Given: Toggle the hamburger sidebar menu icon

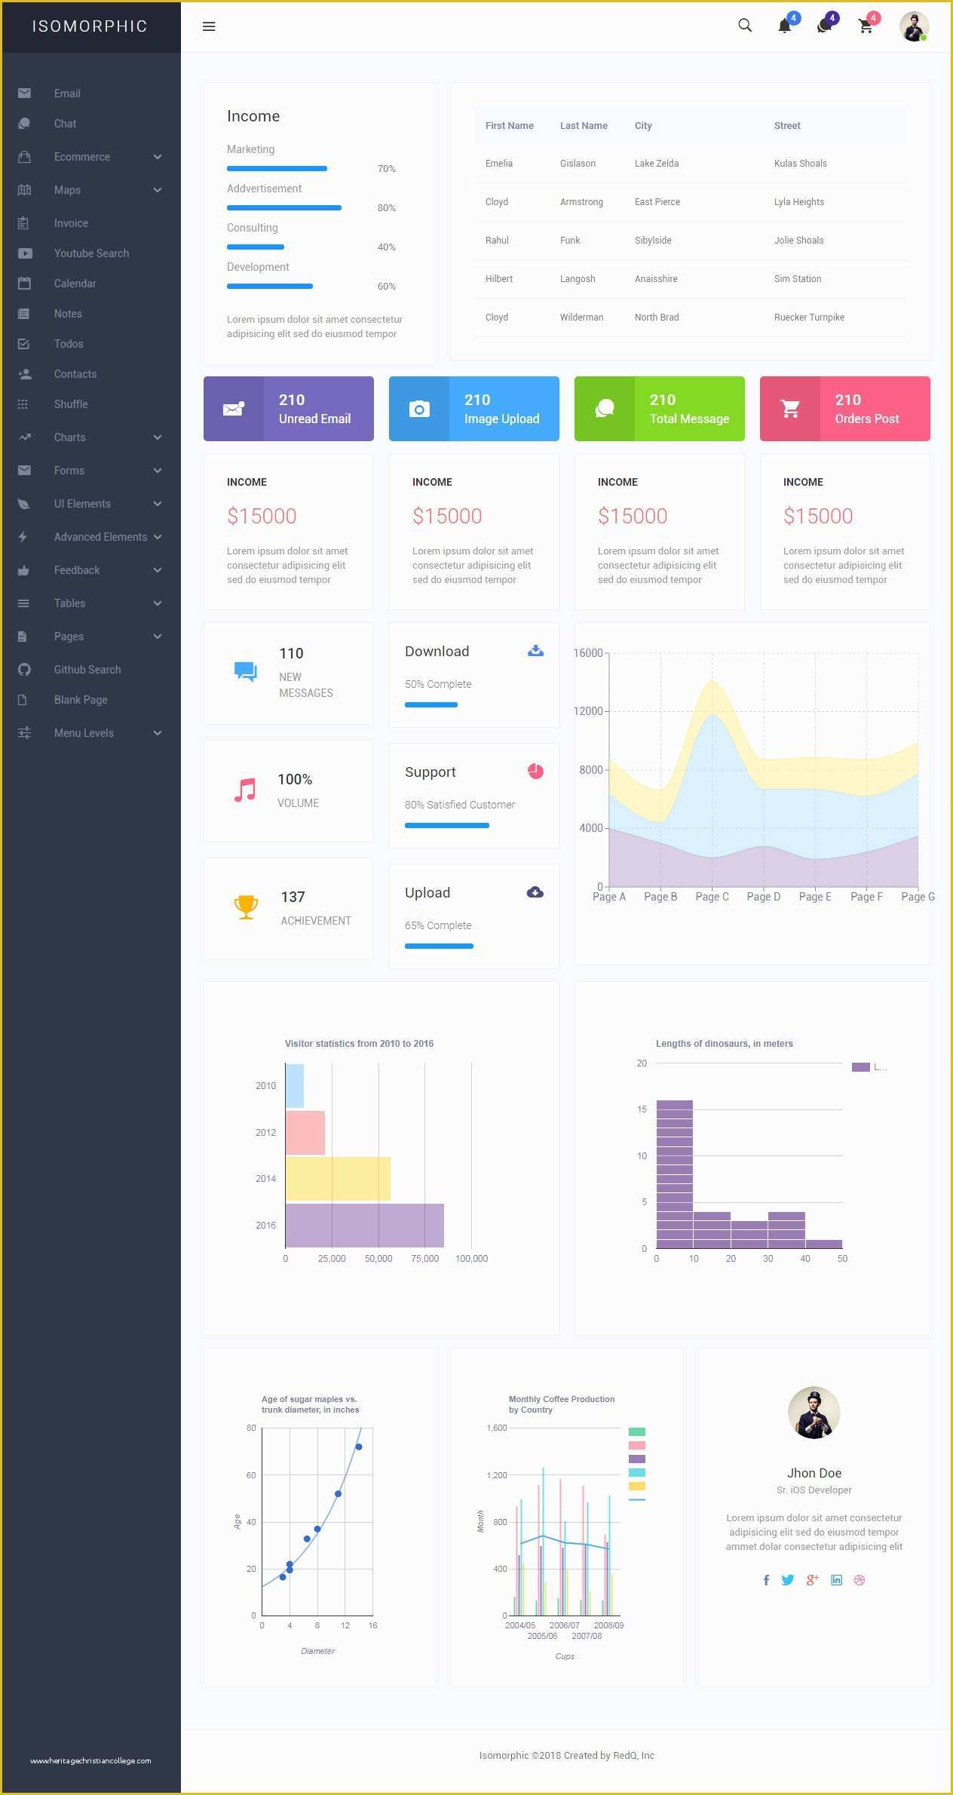Looking at the screenshot, I should coord(209,26).
